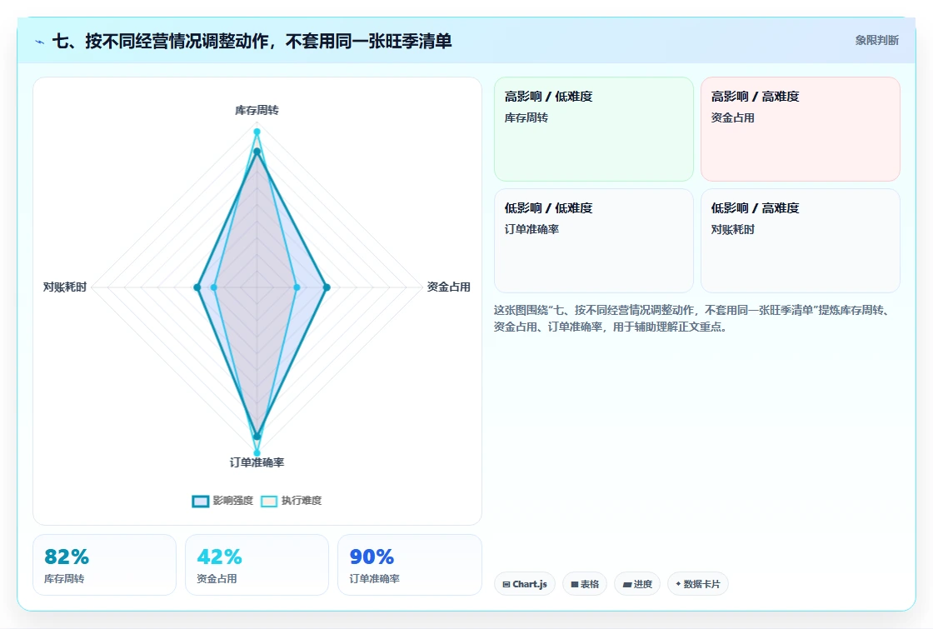Click the dark teal 资金占用 data point
The width and height of the screenshot is (933, 629).
[x=326, y=287]
